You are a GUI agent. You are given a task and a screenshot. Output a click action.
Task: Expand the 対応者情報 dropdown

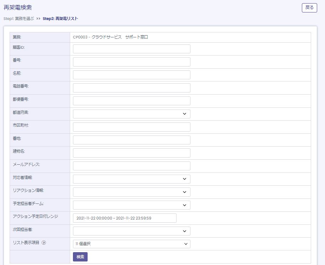pyautogui.click(x=131, y=179)
